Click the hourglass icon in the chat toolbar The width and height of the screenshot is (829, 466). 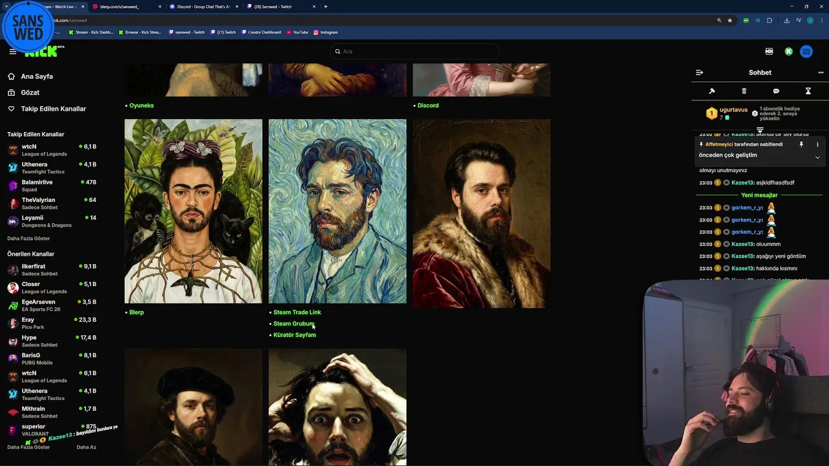pyautogui.click(x=808, y=91)
